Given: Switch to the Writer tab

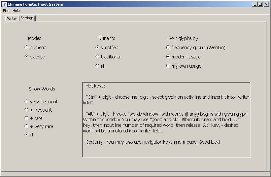Looking at the screenshot, I should [12, 18].
